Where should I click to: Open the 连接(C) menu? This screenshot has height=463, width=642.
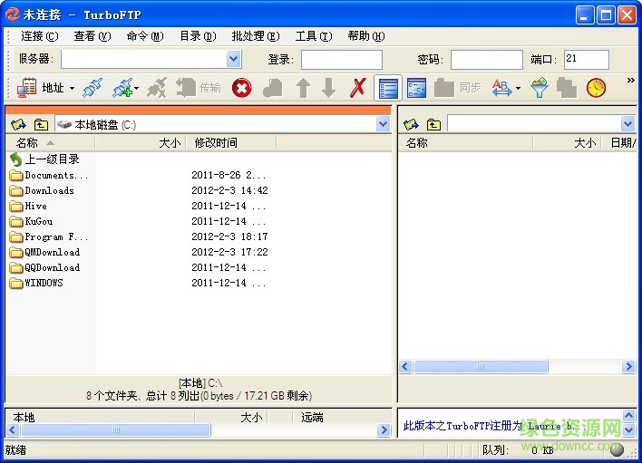tap(39, 36)
